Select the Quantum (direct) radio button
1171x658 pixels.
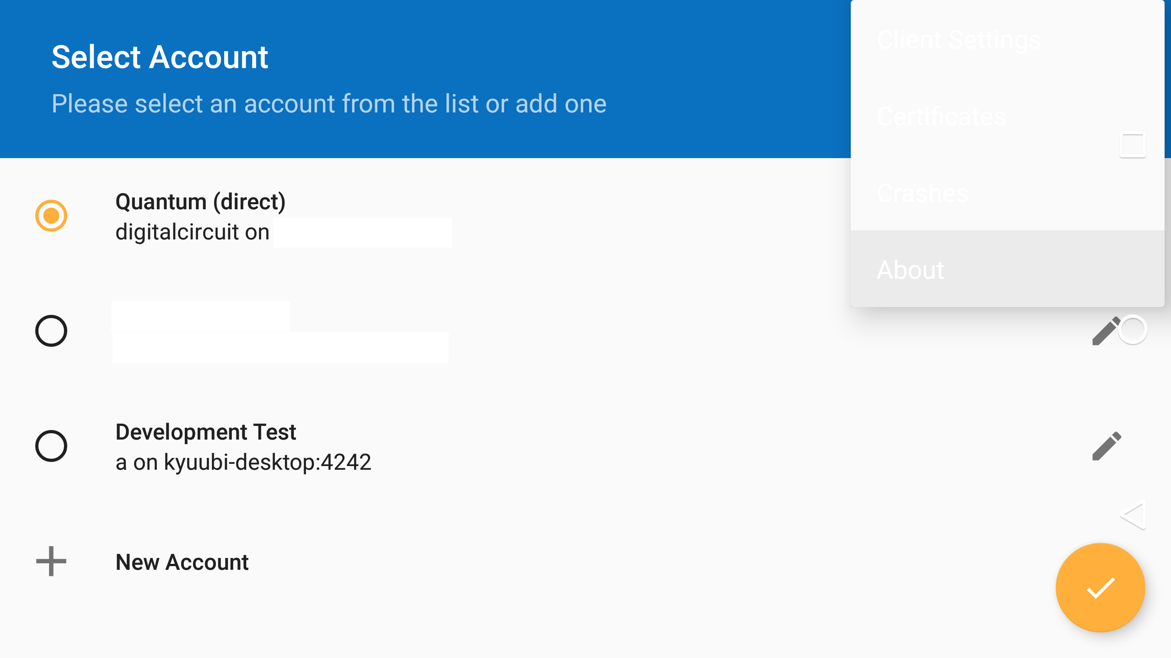click(51, 216)
